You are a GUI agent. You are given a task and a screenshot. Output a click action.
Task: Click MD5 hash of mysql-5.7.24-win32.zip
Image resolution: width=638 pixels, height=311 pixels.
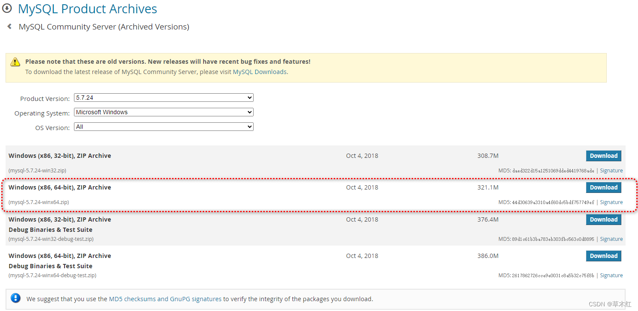point(553,171)
